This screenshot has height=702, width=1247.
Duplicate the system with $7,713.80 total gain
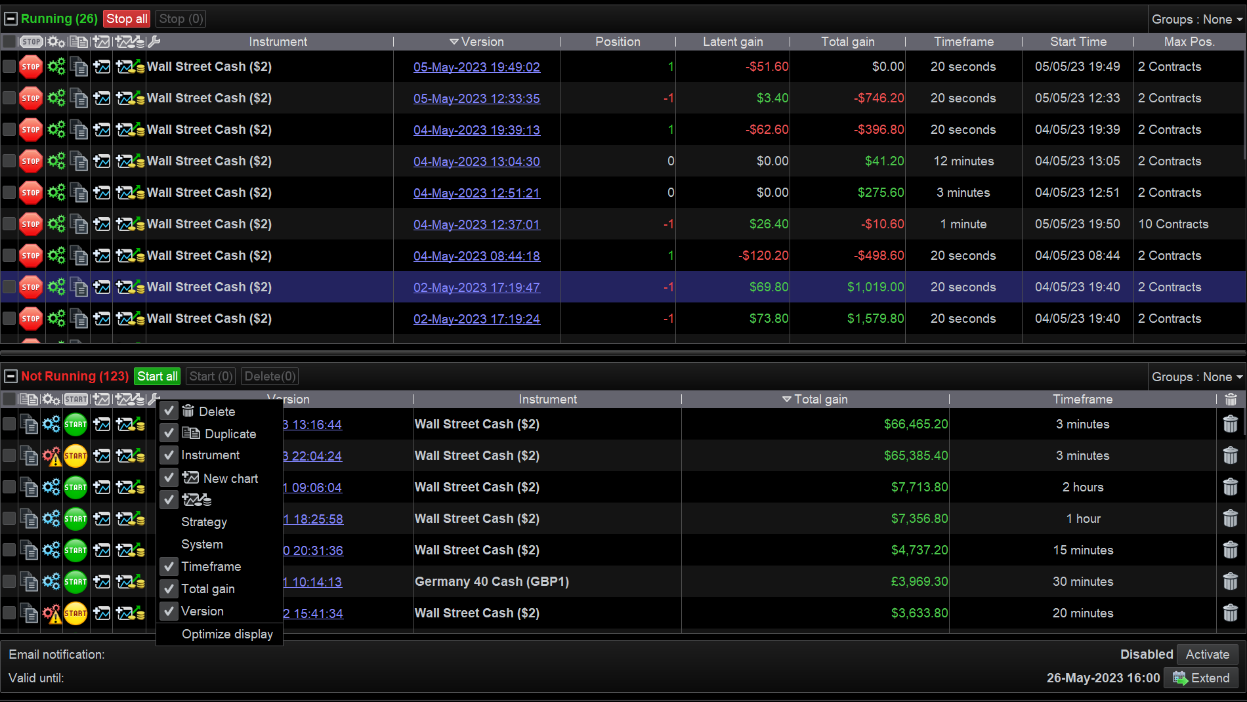pos(29,487)
